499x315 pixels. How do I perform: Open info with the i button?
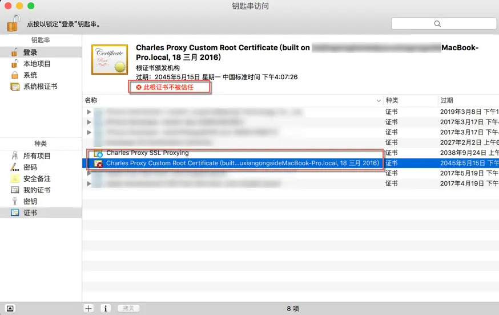[x=106, y=308]
